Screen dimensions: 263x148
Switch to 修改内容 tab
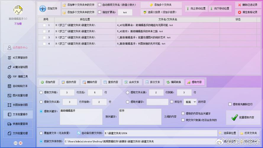[69, 82]
